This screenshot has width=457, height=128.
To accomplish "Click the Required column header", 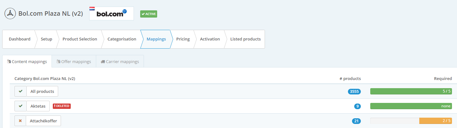I will (x=443, y=78).
